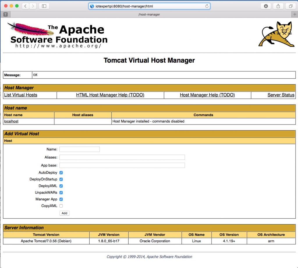Click the pinned T tab icon
Screen dimensions: 298x268
tap(6, 14)
